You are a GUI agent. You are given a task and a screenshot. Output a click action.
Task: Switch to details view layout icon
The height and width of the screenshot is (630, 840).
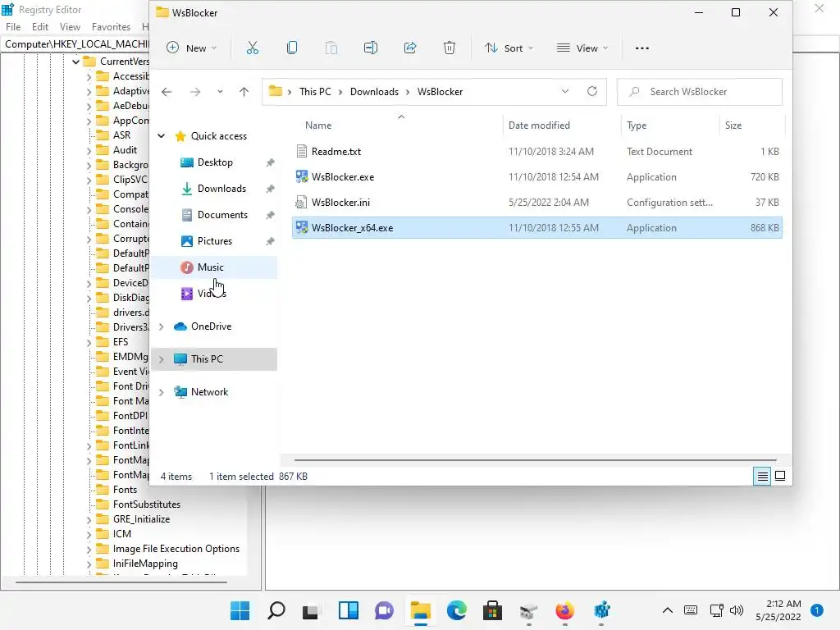pyautogui.click(x=762, y=477)
